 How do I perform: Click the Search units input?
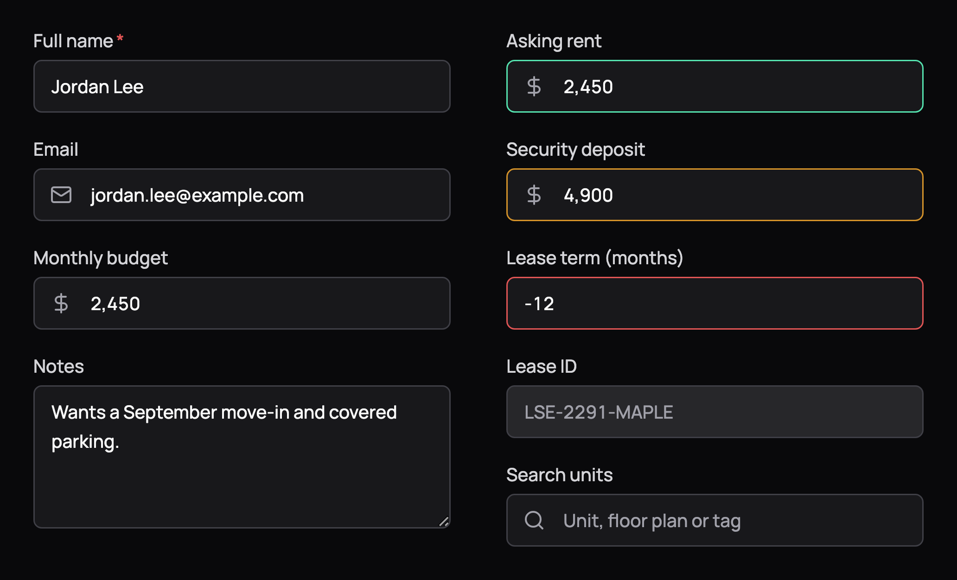click(x=715, y=520)
